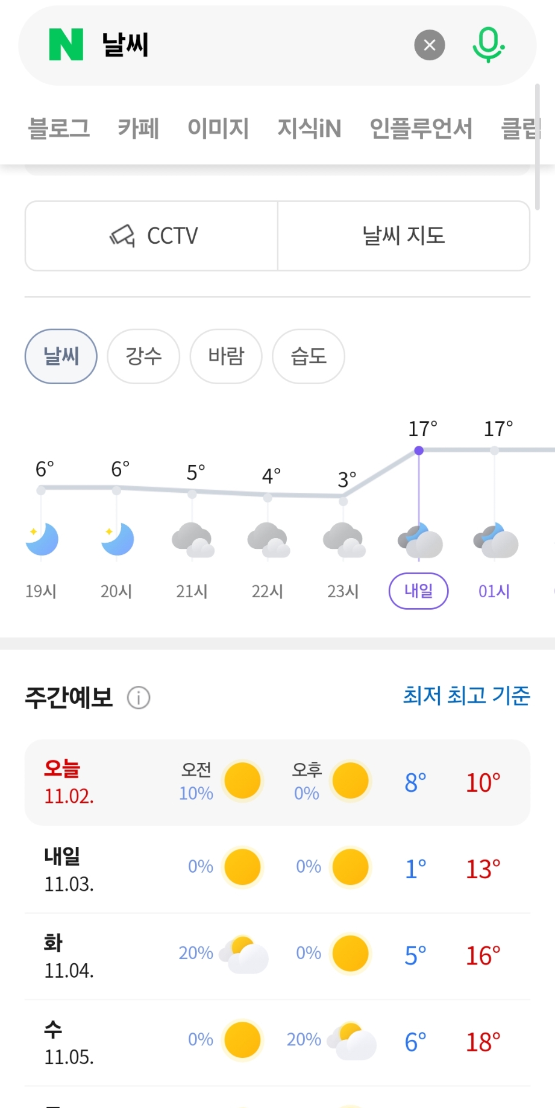Tap the partly cloudy icon for 화 11.04.
This screenshot has width=555, height=1108.
pos(243,955)
